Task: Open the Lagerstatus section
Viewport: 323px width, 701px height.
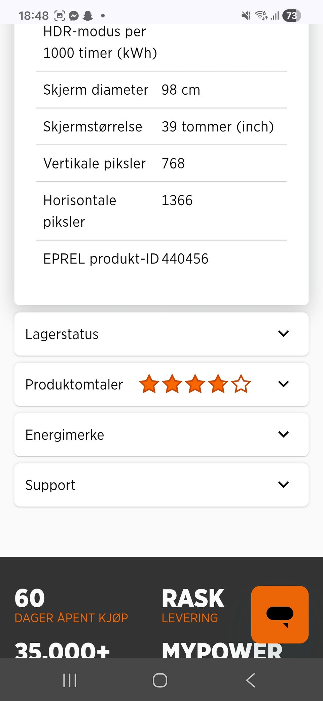Action: tap(161, 334)
